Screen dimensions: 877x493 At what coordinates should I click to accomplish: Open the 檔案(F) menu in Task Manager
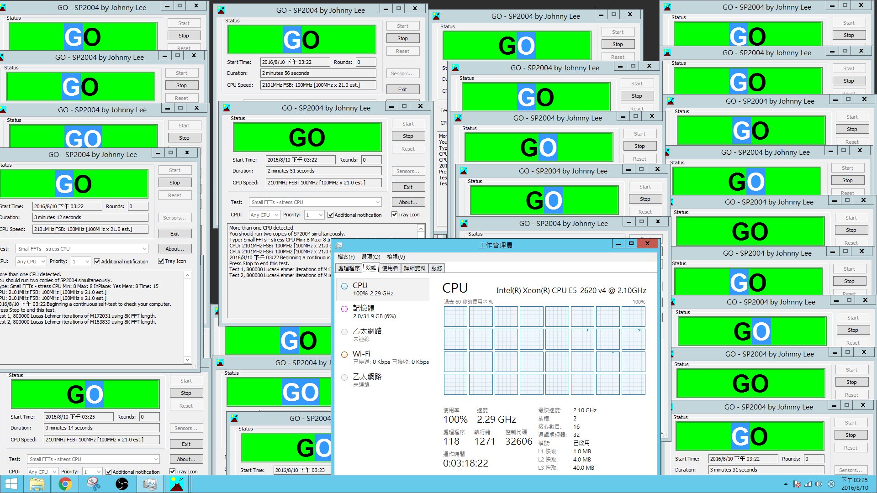(346, 257)
